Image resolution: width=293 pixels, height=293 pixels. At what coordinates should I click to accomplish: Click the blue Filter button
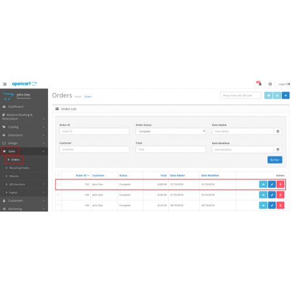click(x=275, y=160)
